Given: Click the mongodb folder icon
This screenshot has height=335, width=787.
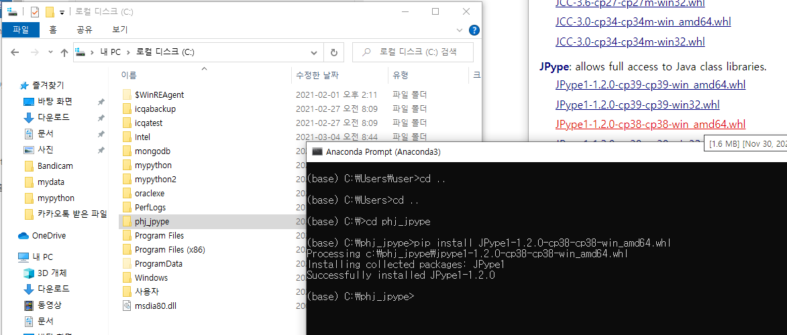Looking at the screenshot, I should click(127, 151).
